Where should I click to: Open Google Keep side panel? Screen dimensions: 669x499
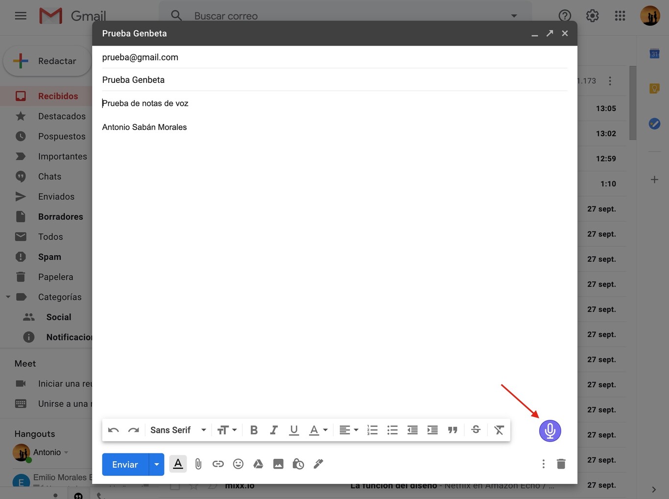pos(654,88)
